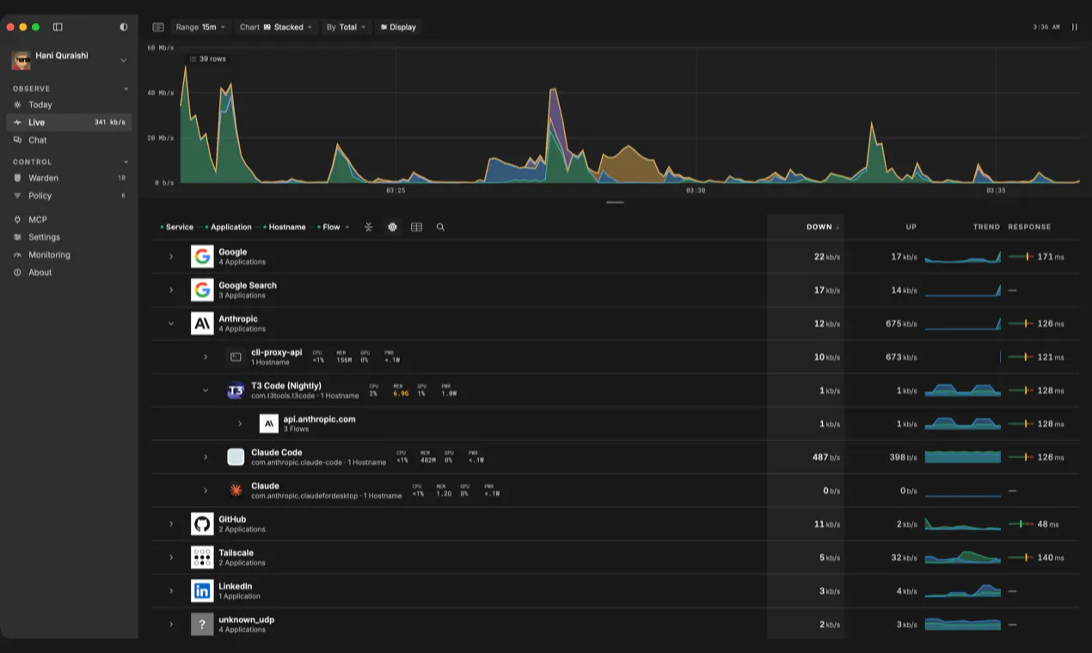
Task: Click the cli-proxy-api terminal icon
Action: (236, 357)
